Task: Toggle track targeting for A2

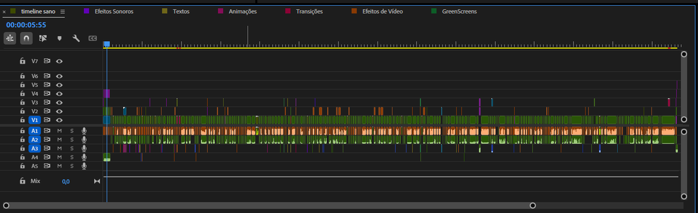Action: click(x=34, y=140)
